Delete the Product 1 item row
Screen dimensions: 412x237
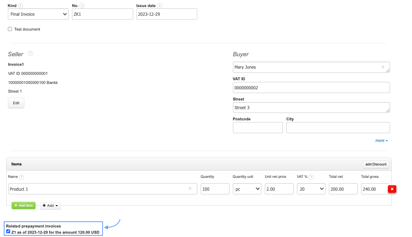pyautogui.click(x=392, y=189)
